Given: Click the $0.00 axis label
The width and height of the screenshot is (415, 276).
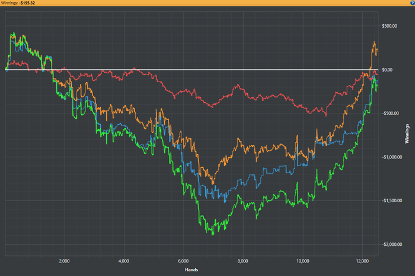Looking at the screenshot, I should pos(387,70).
